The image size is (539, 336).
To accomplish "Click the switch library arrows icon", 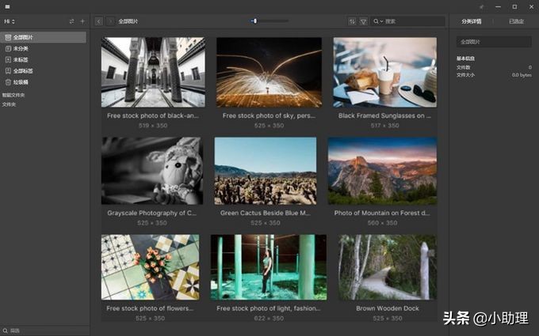I will click(71, 21).
